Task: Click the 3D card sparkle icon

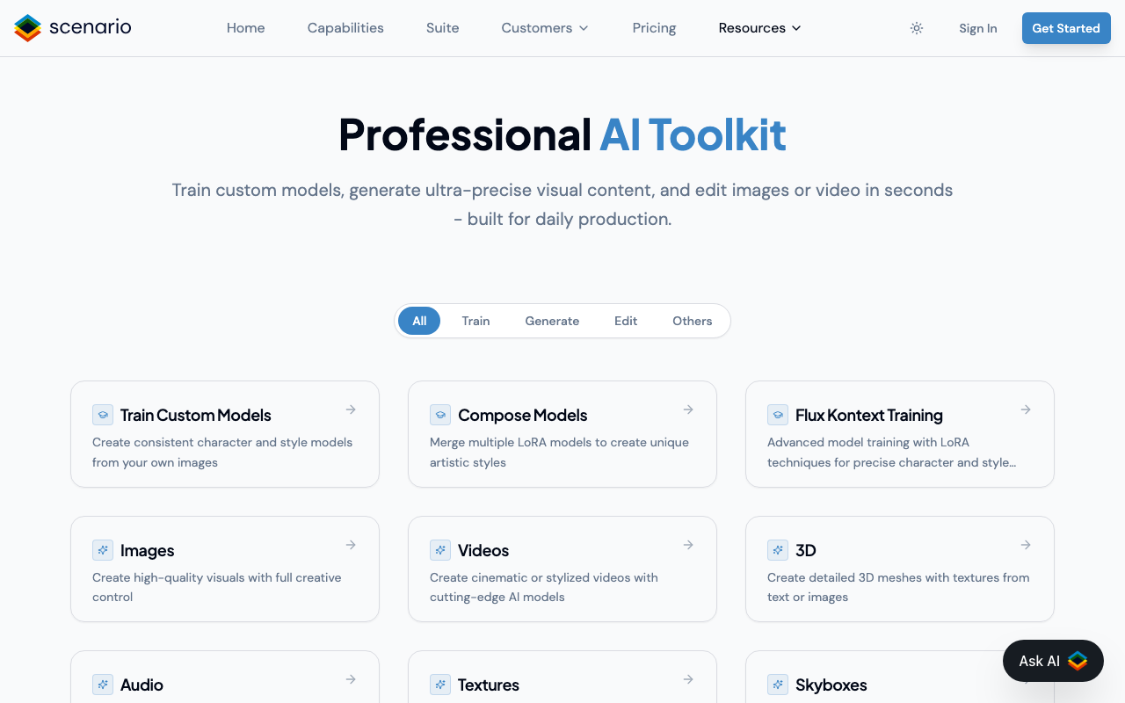Action: point(778,550)
